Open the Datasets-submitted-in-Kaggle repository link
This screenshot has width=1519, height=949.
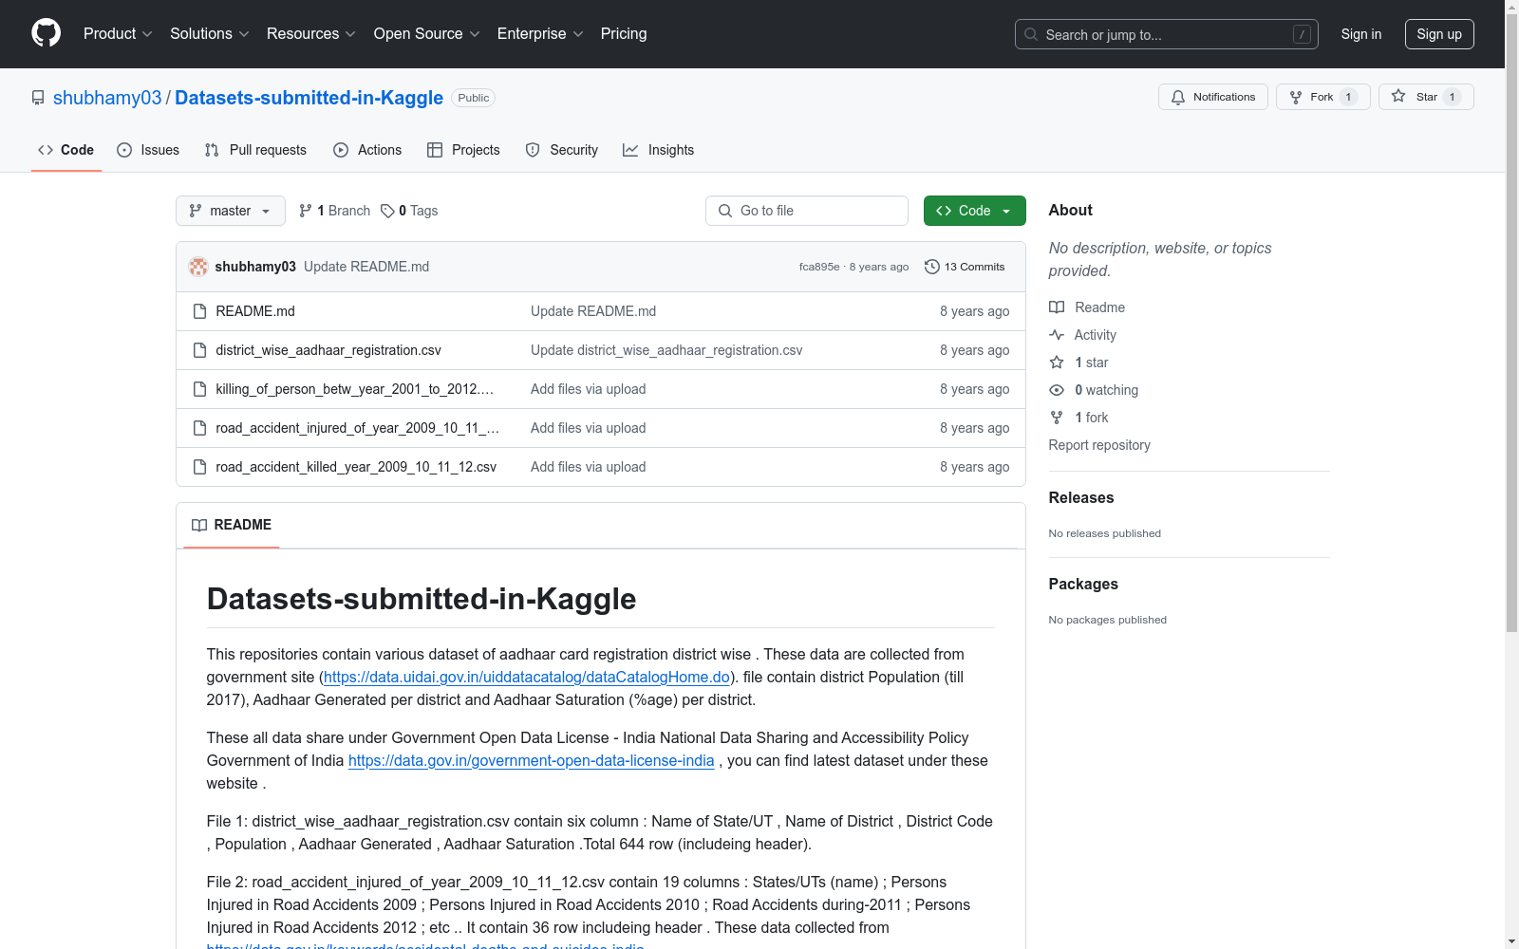point(309,98)
